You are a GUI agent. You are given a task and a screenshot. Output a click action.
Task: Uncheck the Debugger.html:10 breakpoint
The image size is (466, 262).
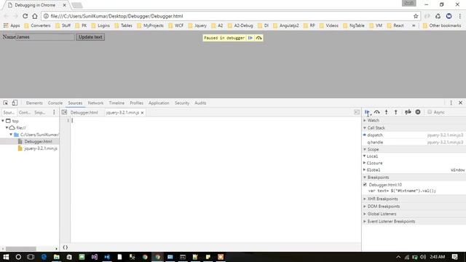point(365,185)
